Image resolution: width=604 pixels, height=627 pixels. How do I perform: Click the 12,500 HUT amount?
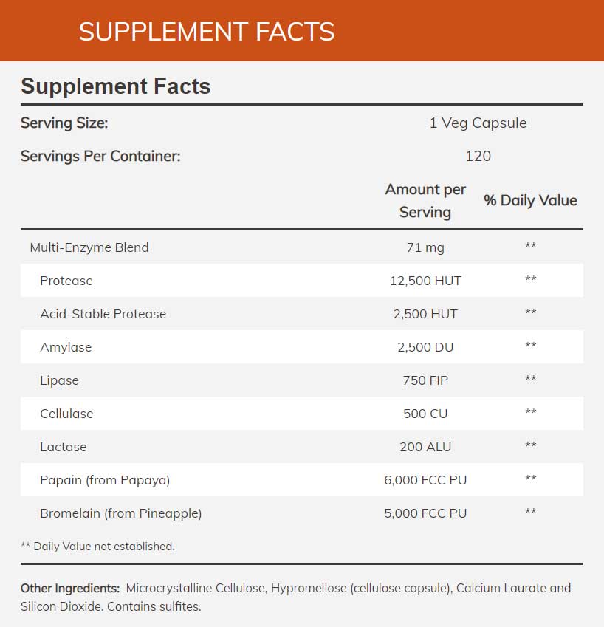[425, 281]
